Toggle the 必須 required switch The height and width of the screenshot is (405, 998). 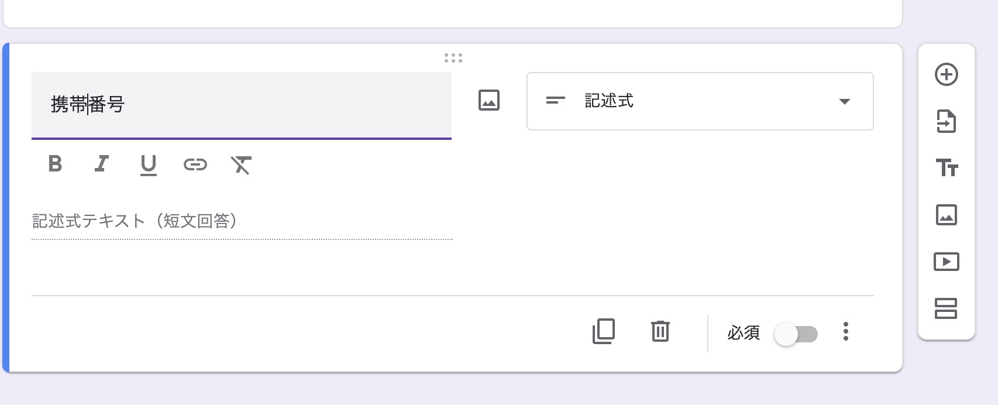pos(796,334)
